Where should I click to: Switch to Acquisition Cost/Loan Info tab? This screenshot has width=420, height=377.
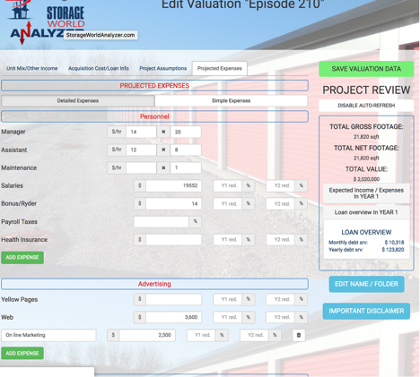click(x=99, y=68)
